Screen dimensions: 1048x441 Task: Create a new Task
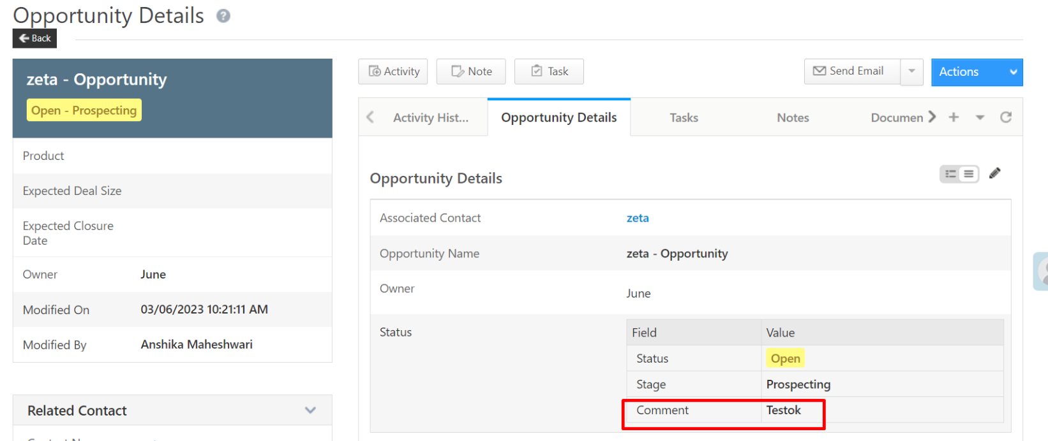click(549, 71)
